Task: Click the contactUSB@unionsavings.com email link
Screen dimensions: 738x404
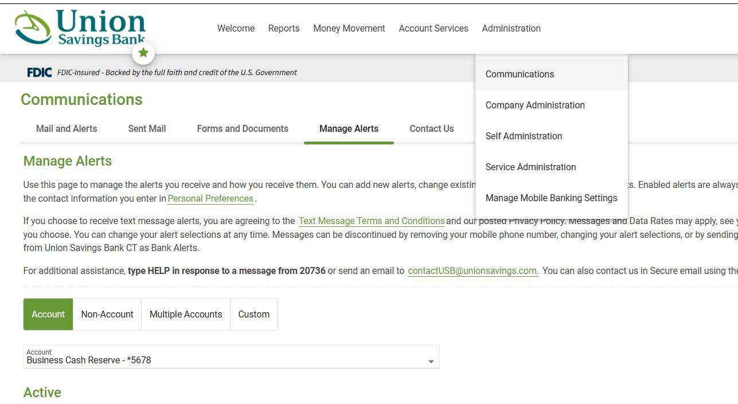Action: pos(473,270)
